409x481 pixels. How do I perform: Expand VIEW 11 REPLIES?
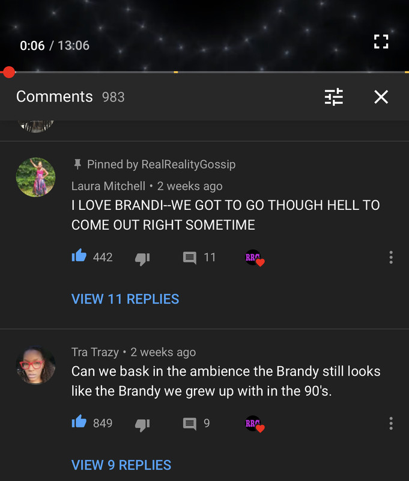point(125,299)
